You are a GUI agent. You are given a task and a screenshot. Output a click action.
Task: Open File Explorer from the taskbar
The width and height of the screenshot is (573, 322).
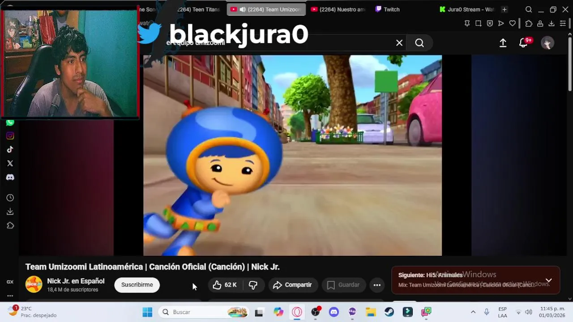point(371,312)
